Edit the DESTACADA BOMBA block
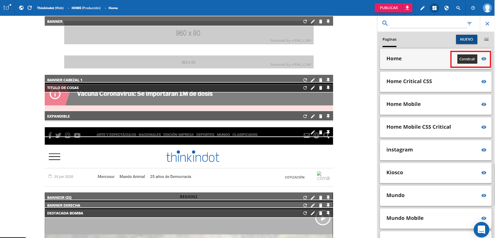 [x=313, y=213]
